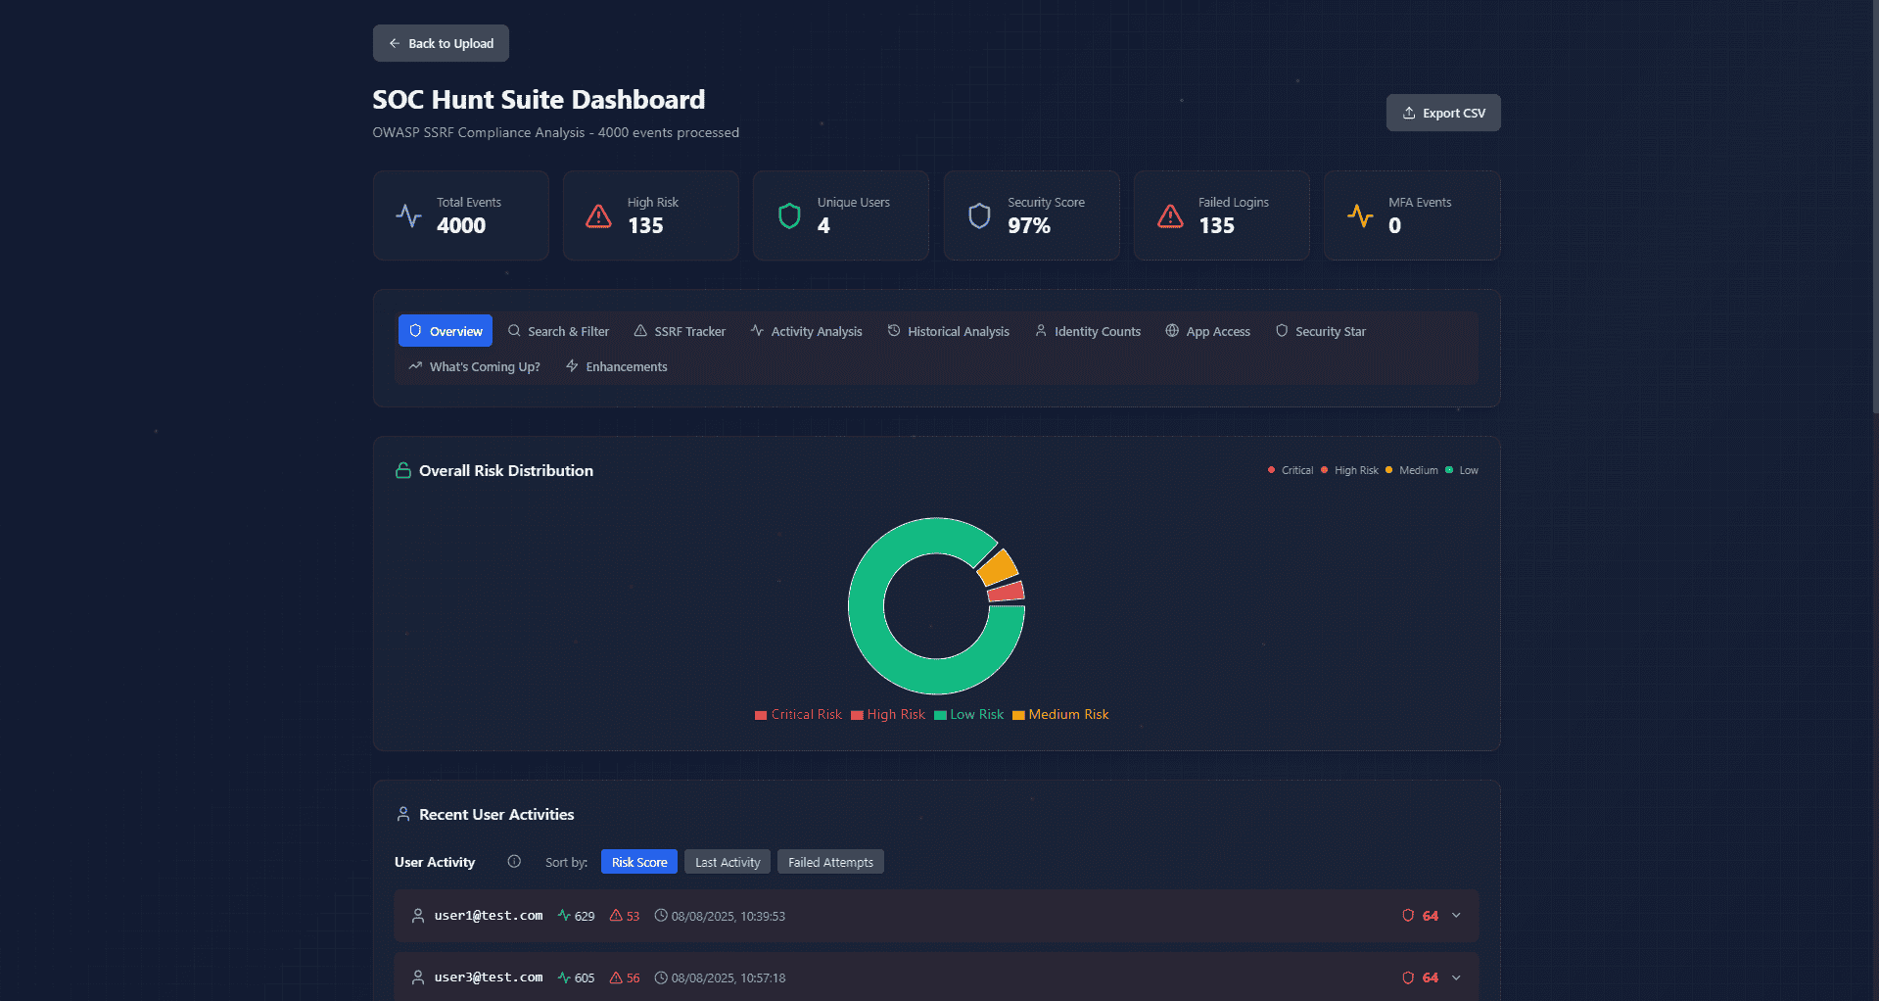Switch to the Historical Analysis tab

coord(948,332)
